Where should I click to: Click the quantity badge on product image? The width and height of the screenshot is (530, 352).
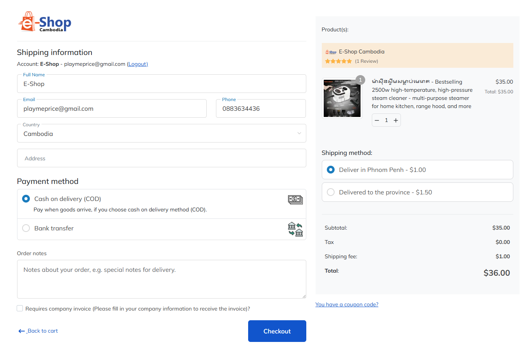(x=360, y=80)
